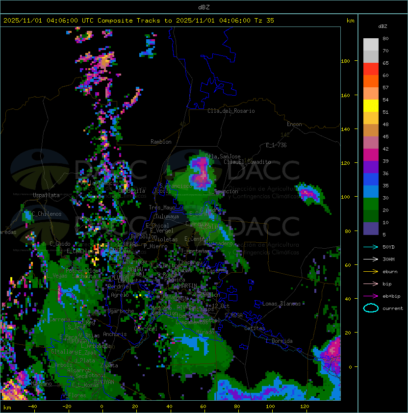The image size is (408, 413).
Task: Click the Clla.del_Rosario map label
Action: [231, 111]
